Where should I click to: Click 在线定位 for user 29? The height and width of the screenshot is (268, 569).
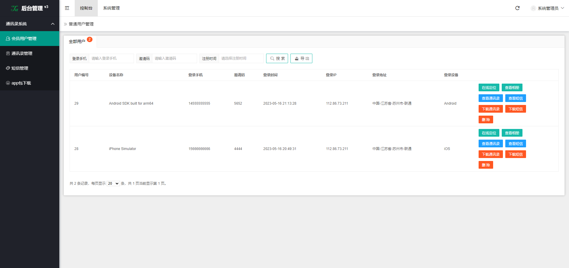[489, 88]
